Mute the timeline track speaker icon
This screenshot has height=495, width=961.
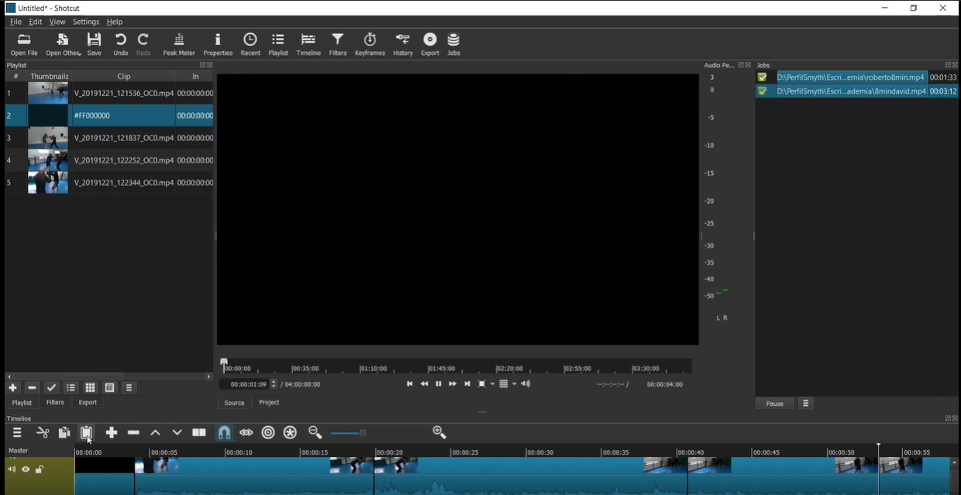coord(12,469)
